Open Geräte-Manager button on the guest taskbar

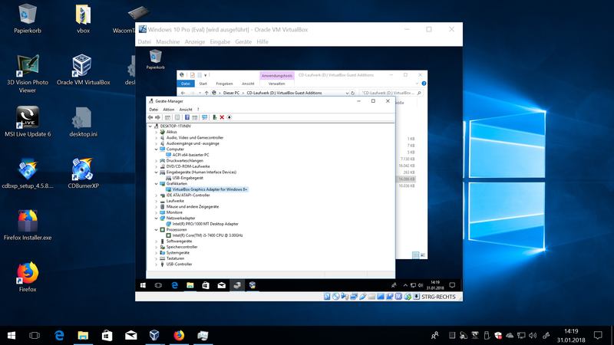click(x=237, y=285)
